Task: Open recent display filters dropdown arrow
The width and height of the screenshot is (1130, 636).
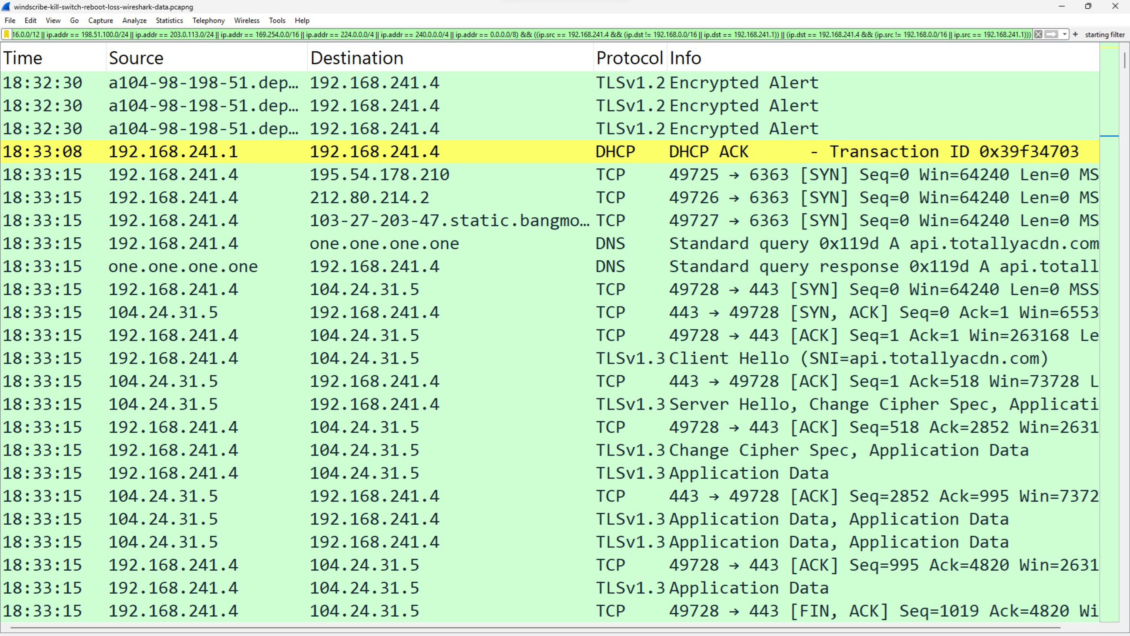Action: [x=1065, y=34]
